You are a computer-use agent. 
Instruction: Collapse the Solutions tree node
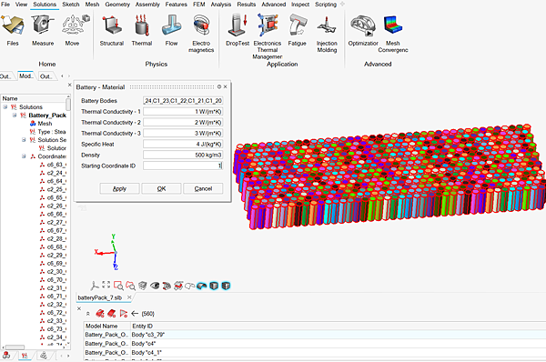pos(5,106)
